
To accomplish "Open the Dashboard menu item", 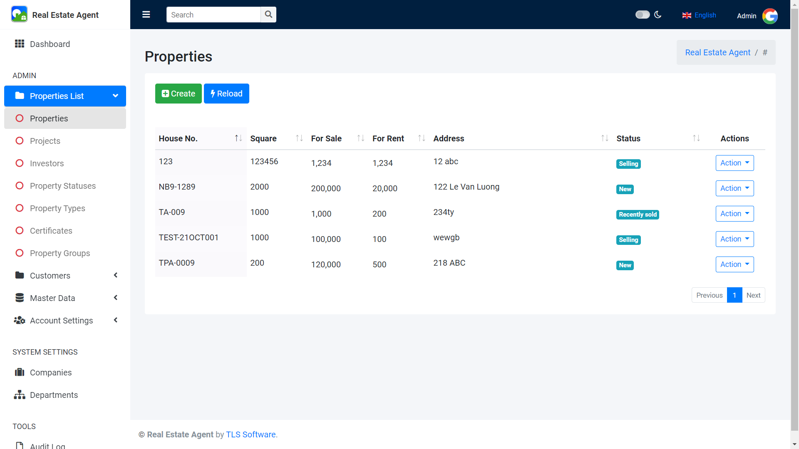I will pos(50,44).
